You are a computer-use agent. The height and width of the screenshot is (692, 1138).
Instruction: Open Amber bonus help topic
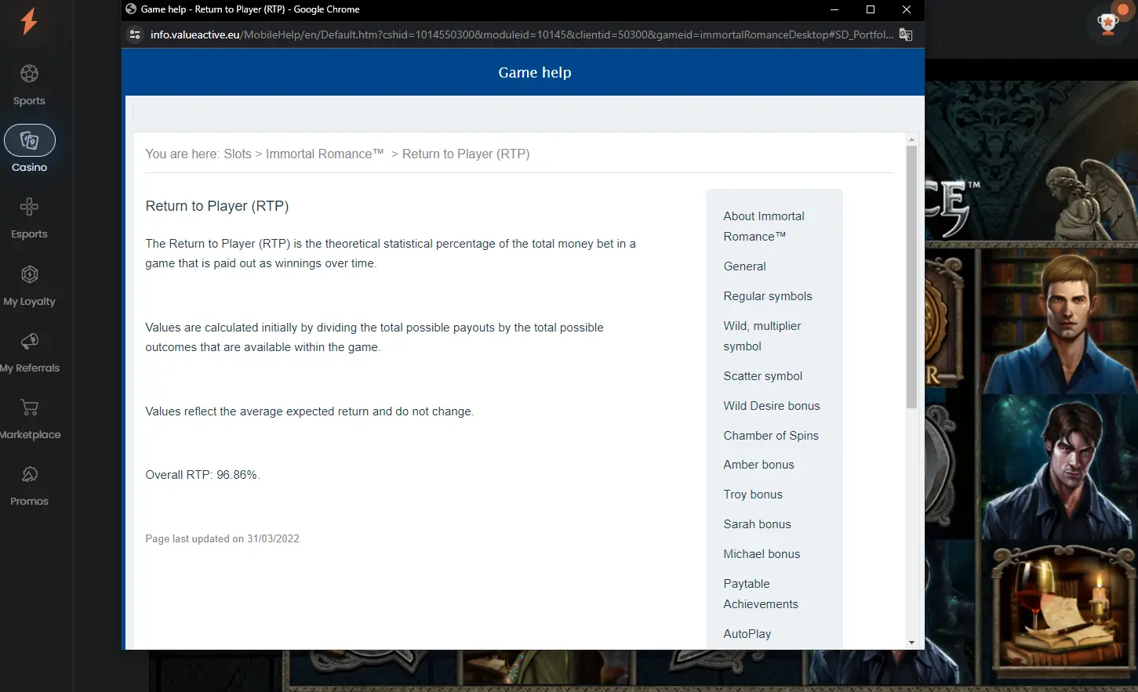[758, 465]
